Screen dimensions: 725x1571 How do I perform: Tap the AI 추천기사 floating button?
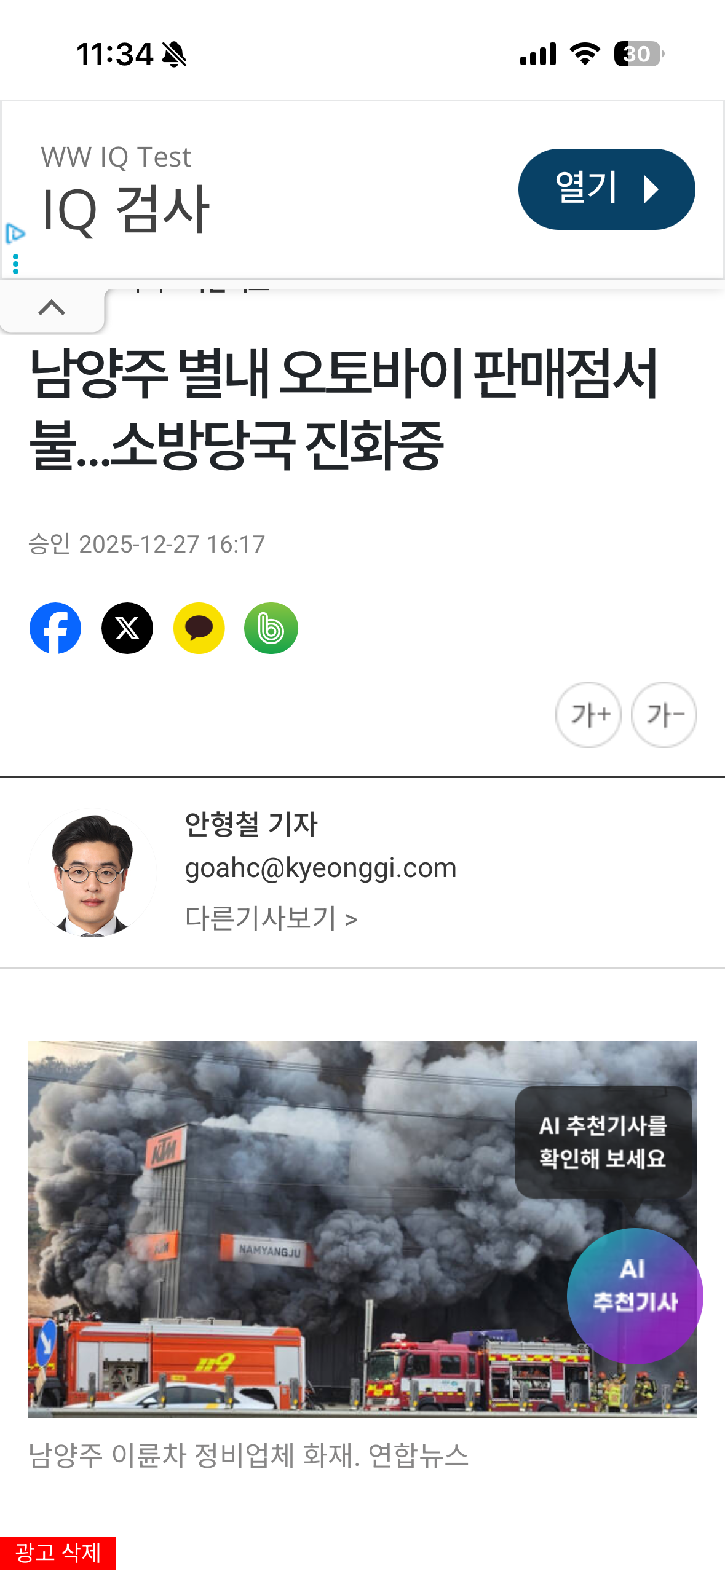coord(635,1296)
